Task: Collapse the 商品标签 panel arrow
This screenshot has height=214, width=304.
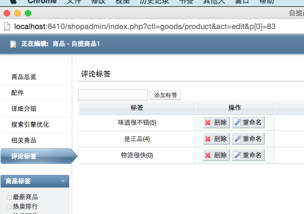Action: [63, 181]
